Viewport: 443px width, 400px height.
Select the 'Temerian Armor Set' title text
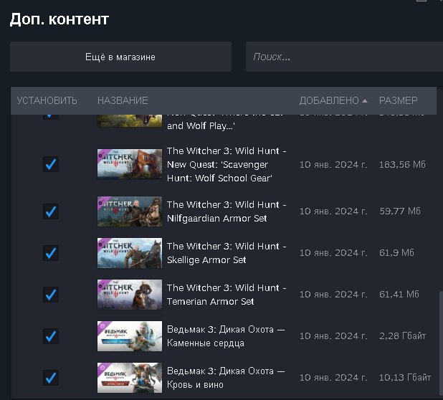click(227, 295)
